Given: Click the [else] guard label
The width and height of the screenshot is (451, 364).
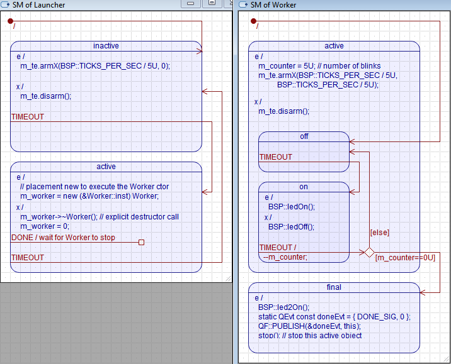Looking at the screenshot, I should pyautogui.click(x=379, y=233).
